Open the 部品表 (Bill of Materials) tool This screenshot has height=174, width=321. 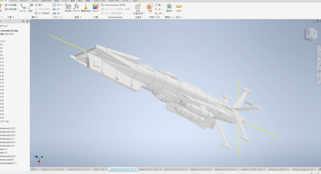(68, 8)
